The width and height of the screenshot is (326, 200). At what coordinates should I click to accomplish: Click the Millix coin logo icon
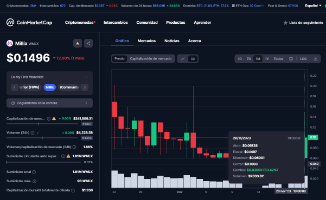(10, 43)
